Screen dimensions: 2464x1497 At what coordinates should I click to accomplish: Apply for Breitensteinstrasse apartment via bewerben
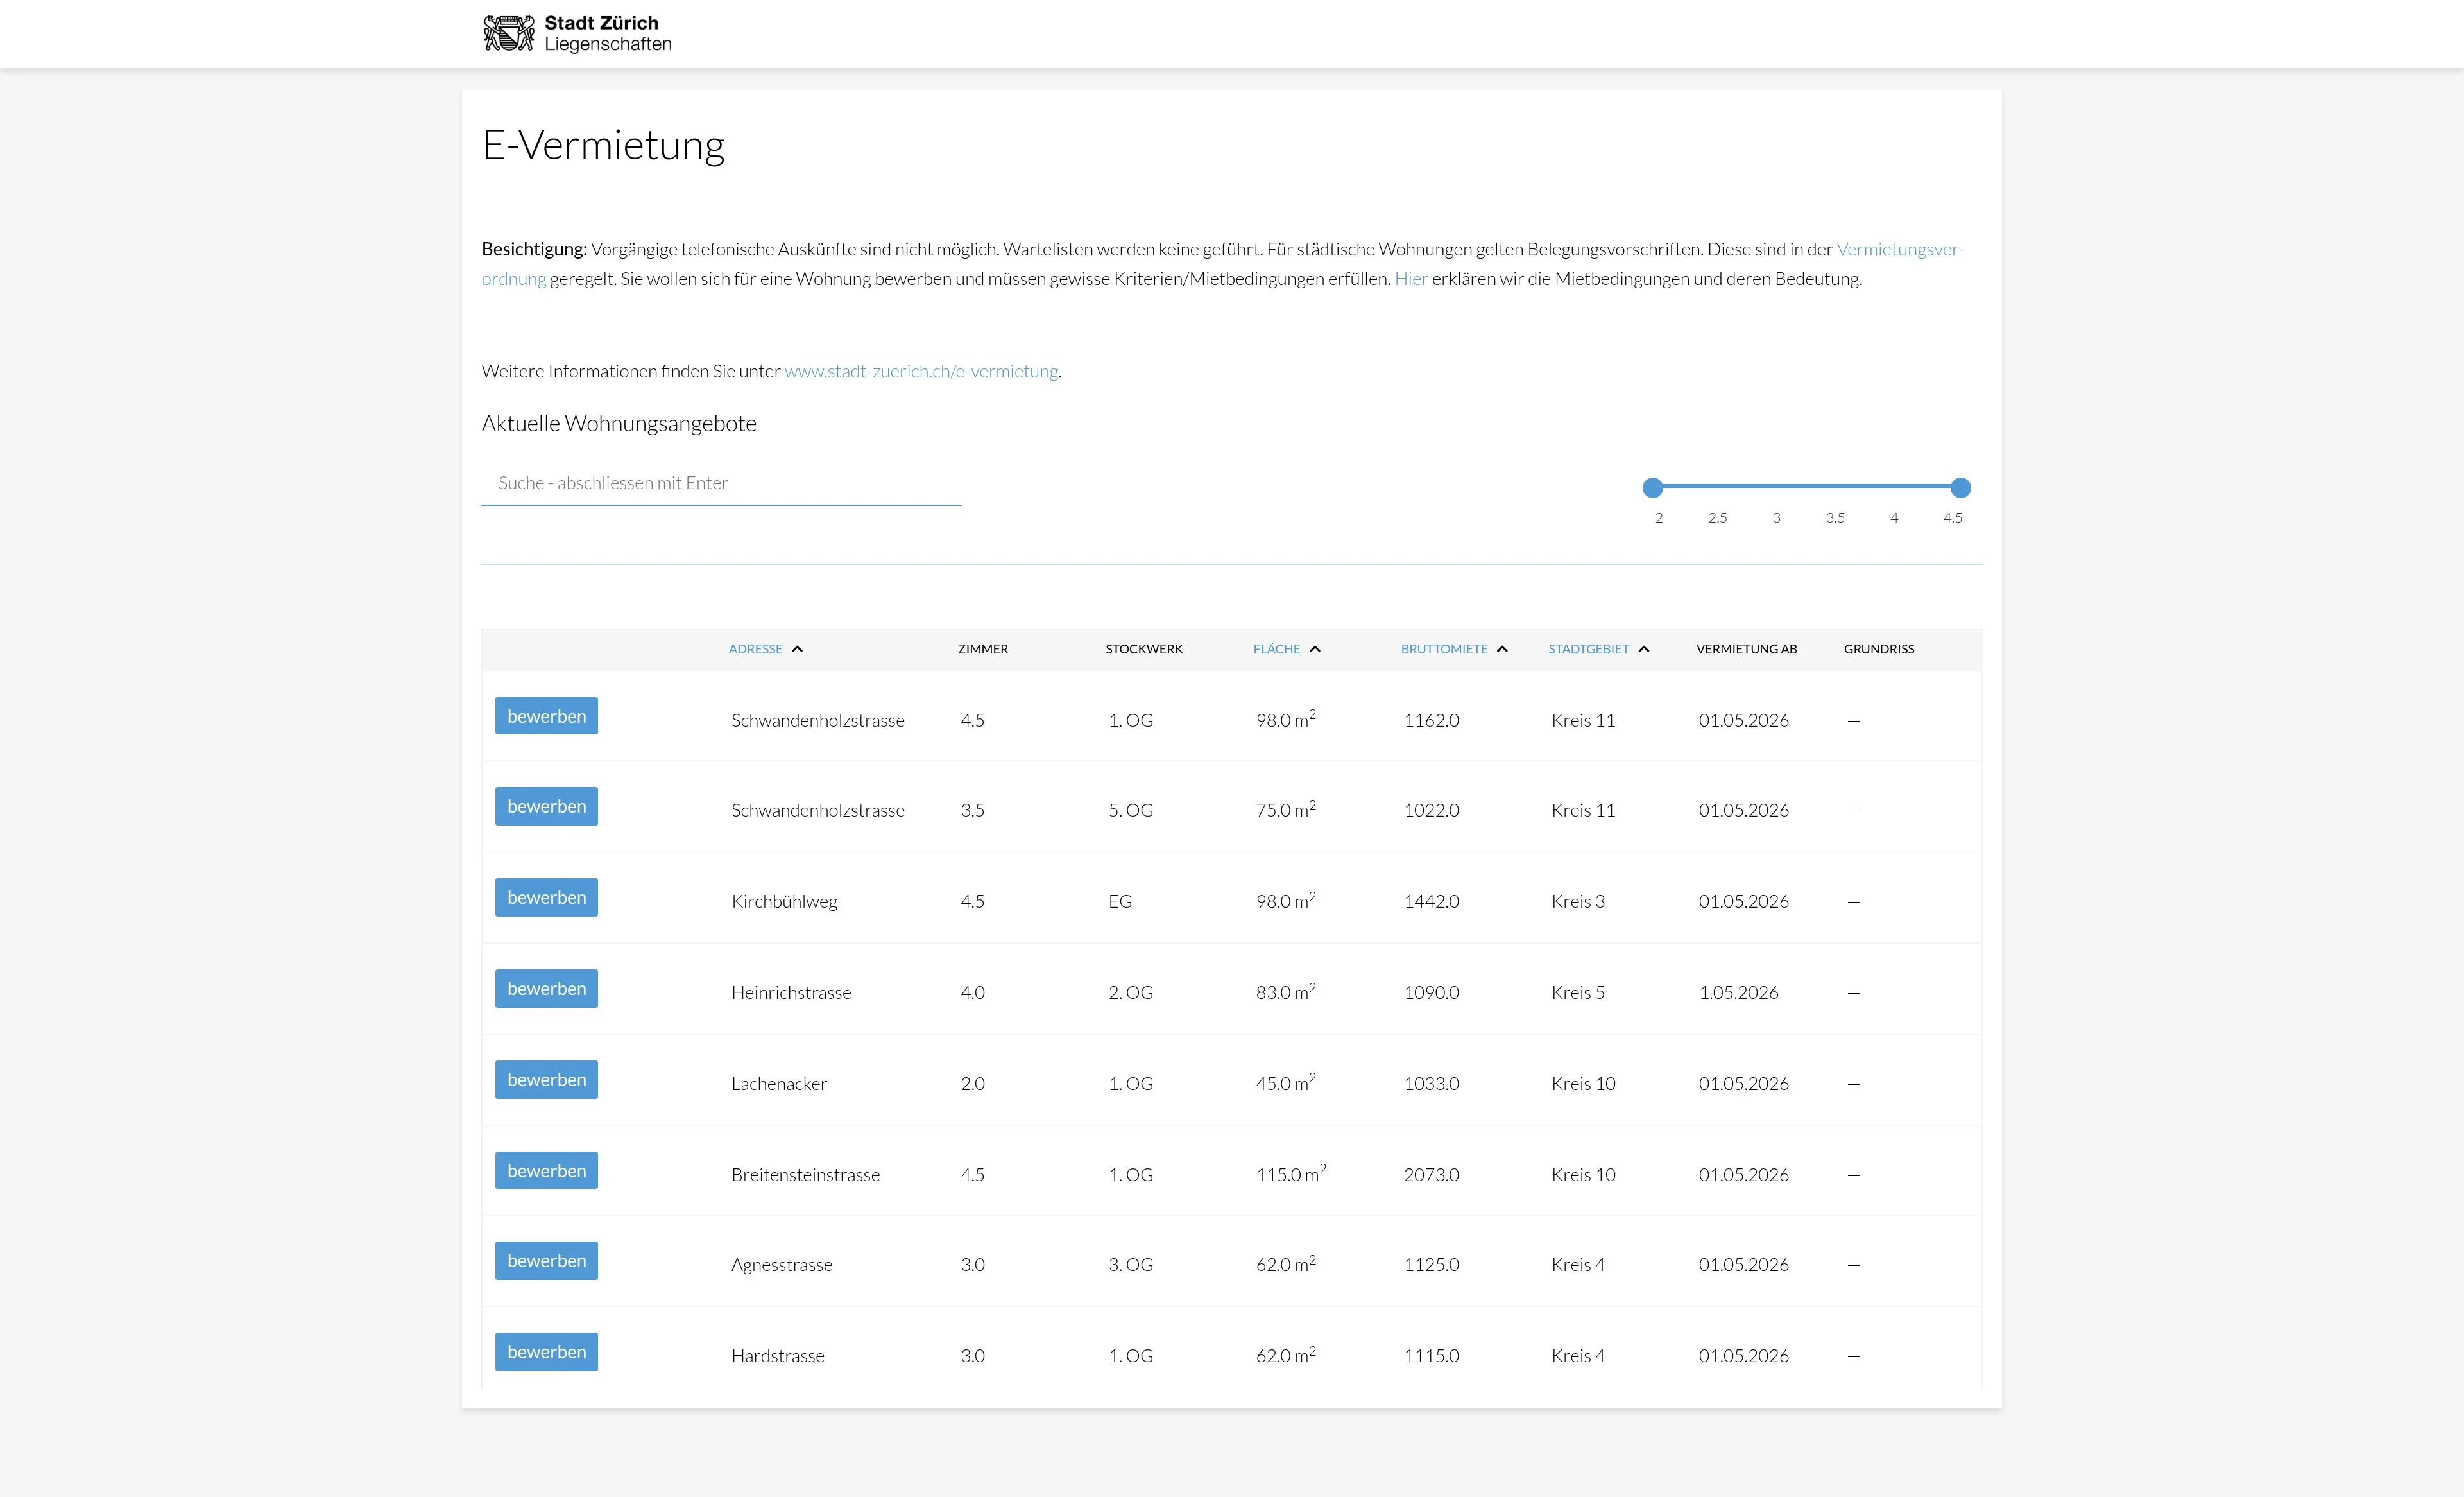tap(546, 1171)
